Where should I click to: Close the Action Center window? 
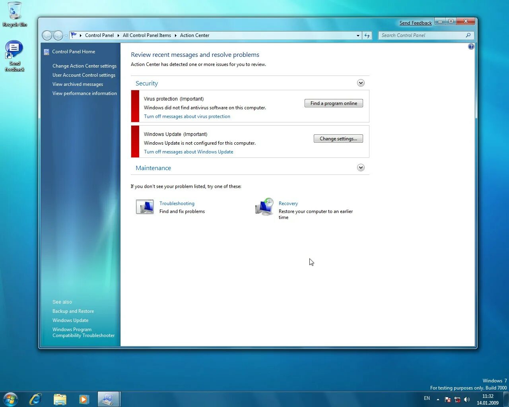pyautogui.click(x=466, y=21)
